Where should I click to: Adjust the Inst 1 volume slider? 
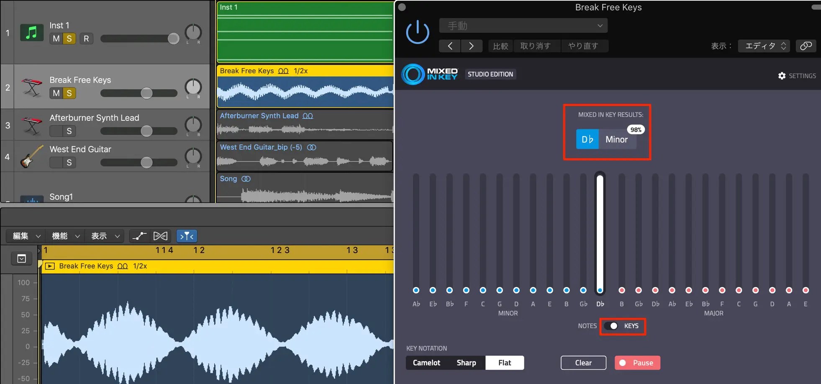click(x=140, y=38)
